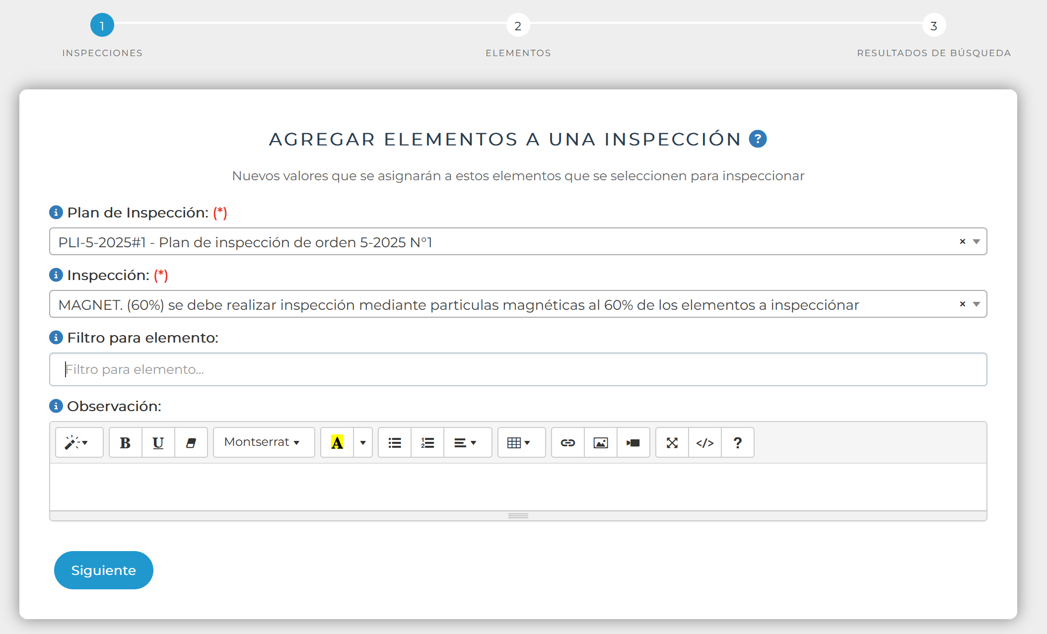Open the insert link dialog
The height and width of the screenshot is (634, 1047).
[567, 442]
